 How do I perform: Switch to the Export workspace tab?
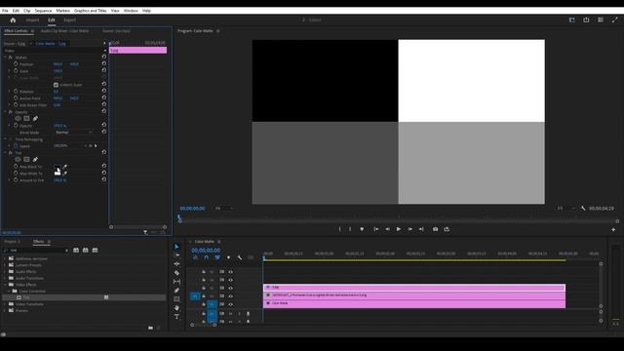point(69,19)
